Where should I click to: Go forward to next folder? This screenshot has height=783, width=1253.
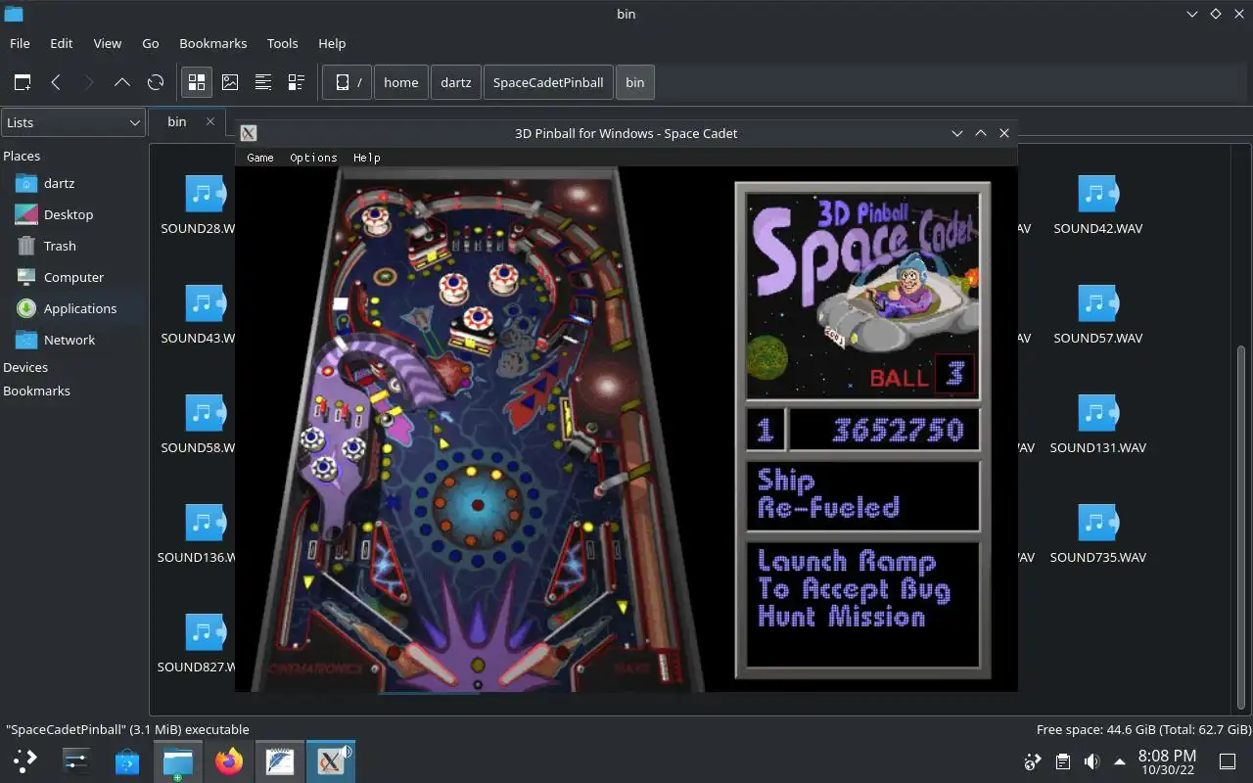pos(89,82)
